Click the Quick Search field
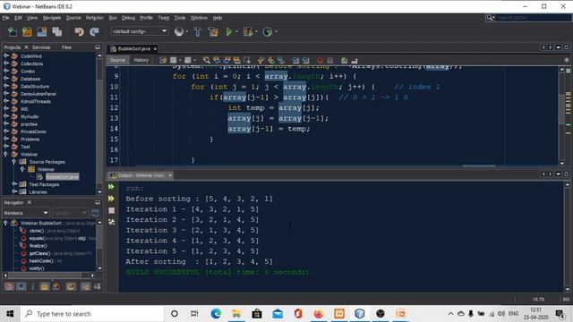Viewport: 573px width, 322px height. (x=533, y=18)
